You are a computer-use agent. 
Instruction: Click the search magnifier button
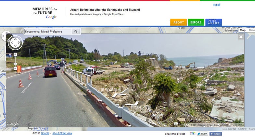76,31
